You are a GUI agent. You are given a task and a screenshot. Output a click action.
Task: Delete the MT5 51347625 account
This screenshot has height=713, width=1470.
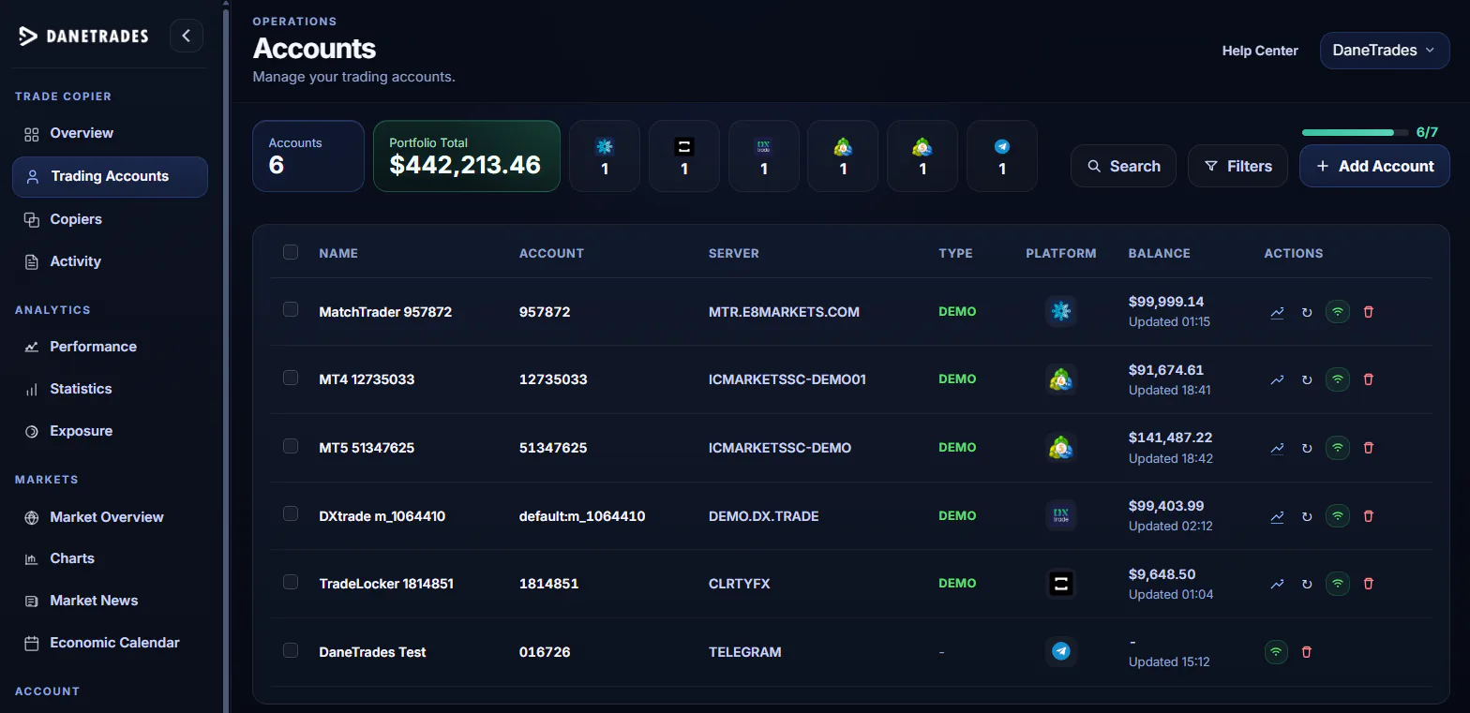click(1368, 448)
